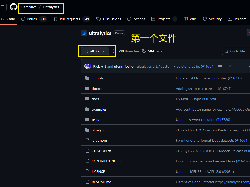250x187 pixels.
Task: Click the folder icon for tests
Action: 87,119
